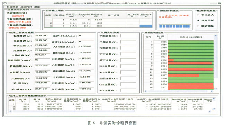Click rolling data table scroll-right arrow
The height and width of the screenshot is (126, 225).
210,111
